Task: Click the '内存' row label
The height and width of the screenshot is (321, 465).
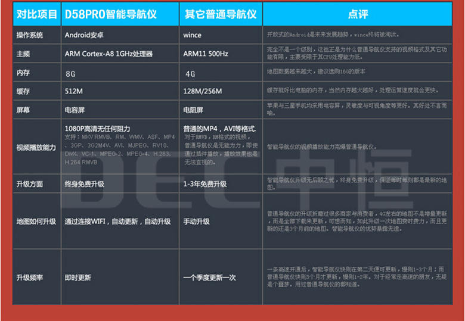Action: point(23,73)
